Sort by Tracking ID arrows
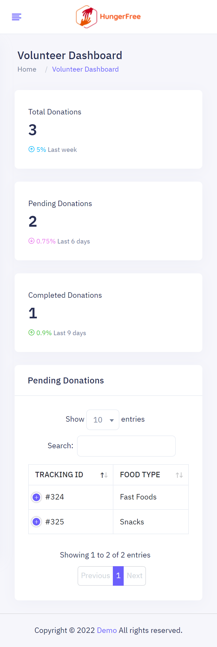Image resolution: width=217 pixels, height=647 pixels. point(104,475)
